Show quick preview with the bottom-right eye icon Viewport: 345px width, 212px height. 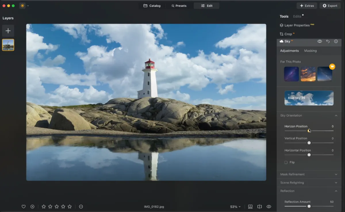pos(269,206)
